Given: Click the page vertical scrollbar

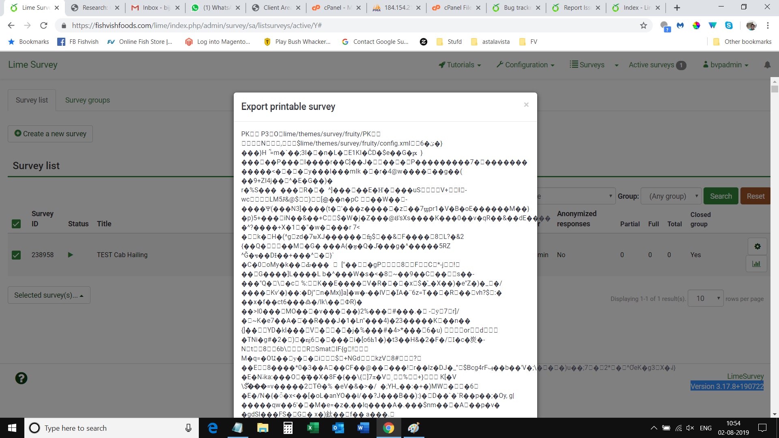Looking at the screenshot, I should coord(775,243).
